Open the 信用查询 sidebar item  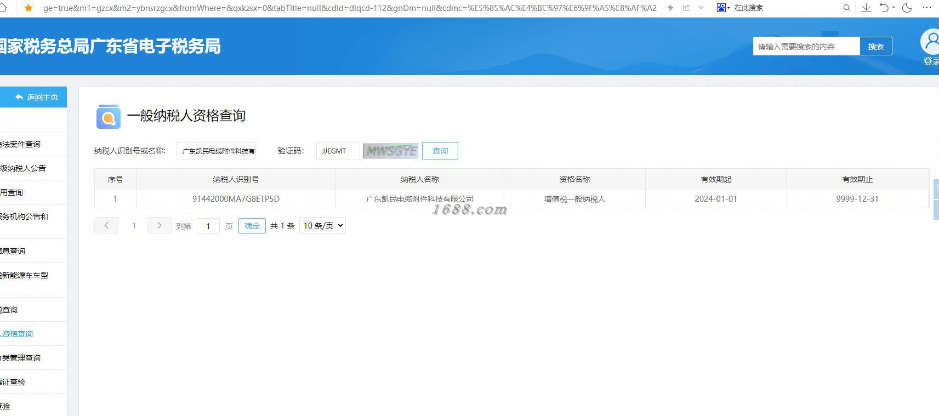coord(12,192)
